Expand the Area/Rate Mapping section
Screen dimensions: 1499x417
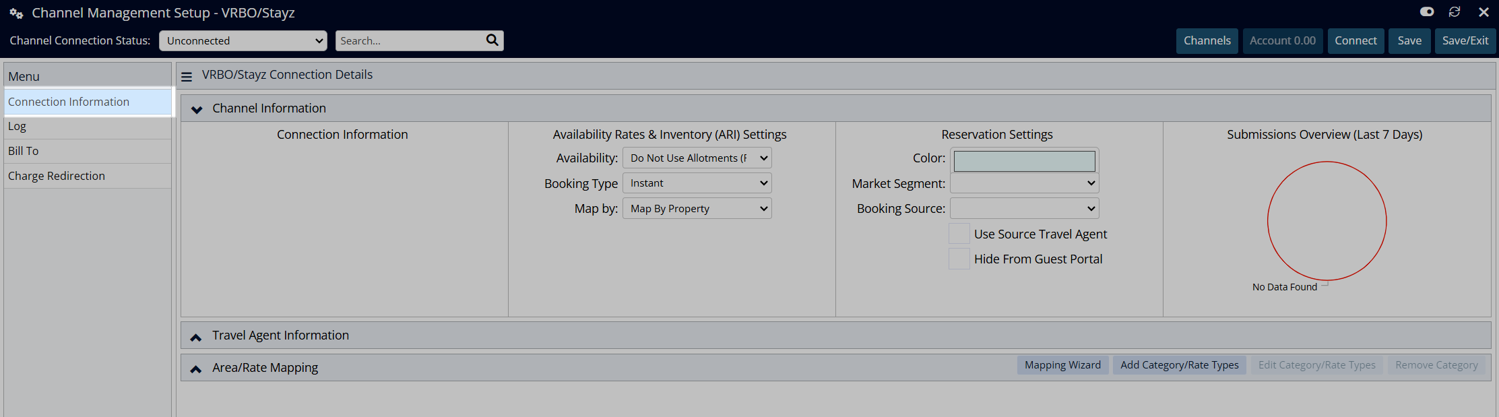196,368
